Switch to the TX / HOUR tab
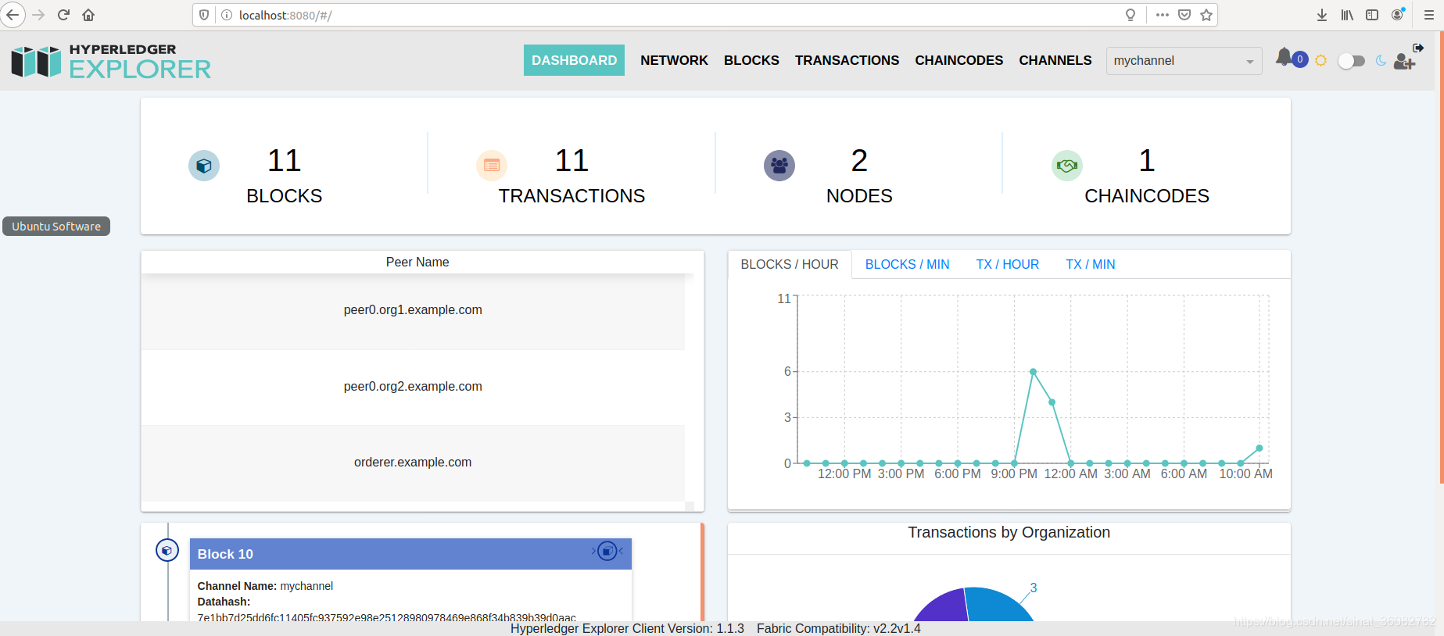 click(x=1007, y=264)
